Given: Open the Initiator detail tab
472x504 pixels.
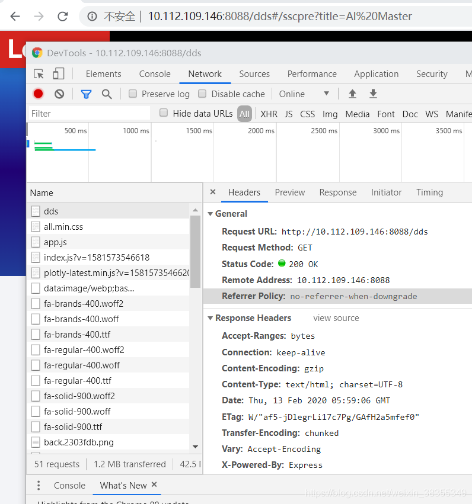Looking at the screenshot, I should (386, 192).
